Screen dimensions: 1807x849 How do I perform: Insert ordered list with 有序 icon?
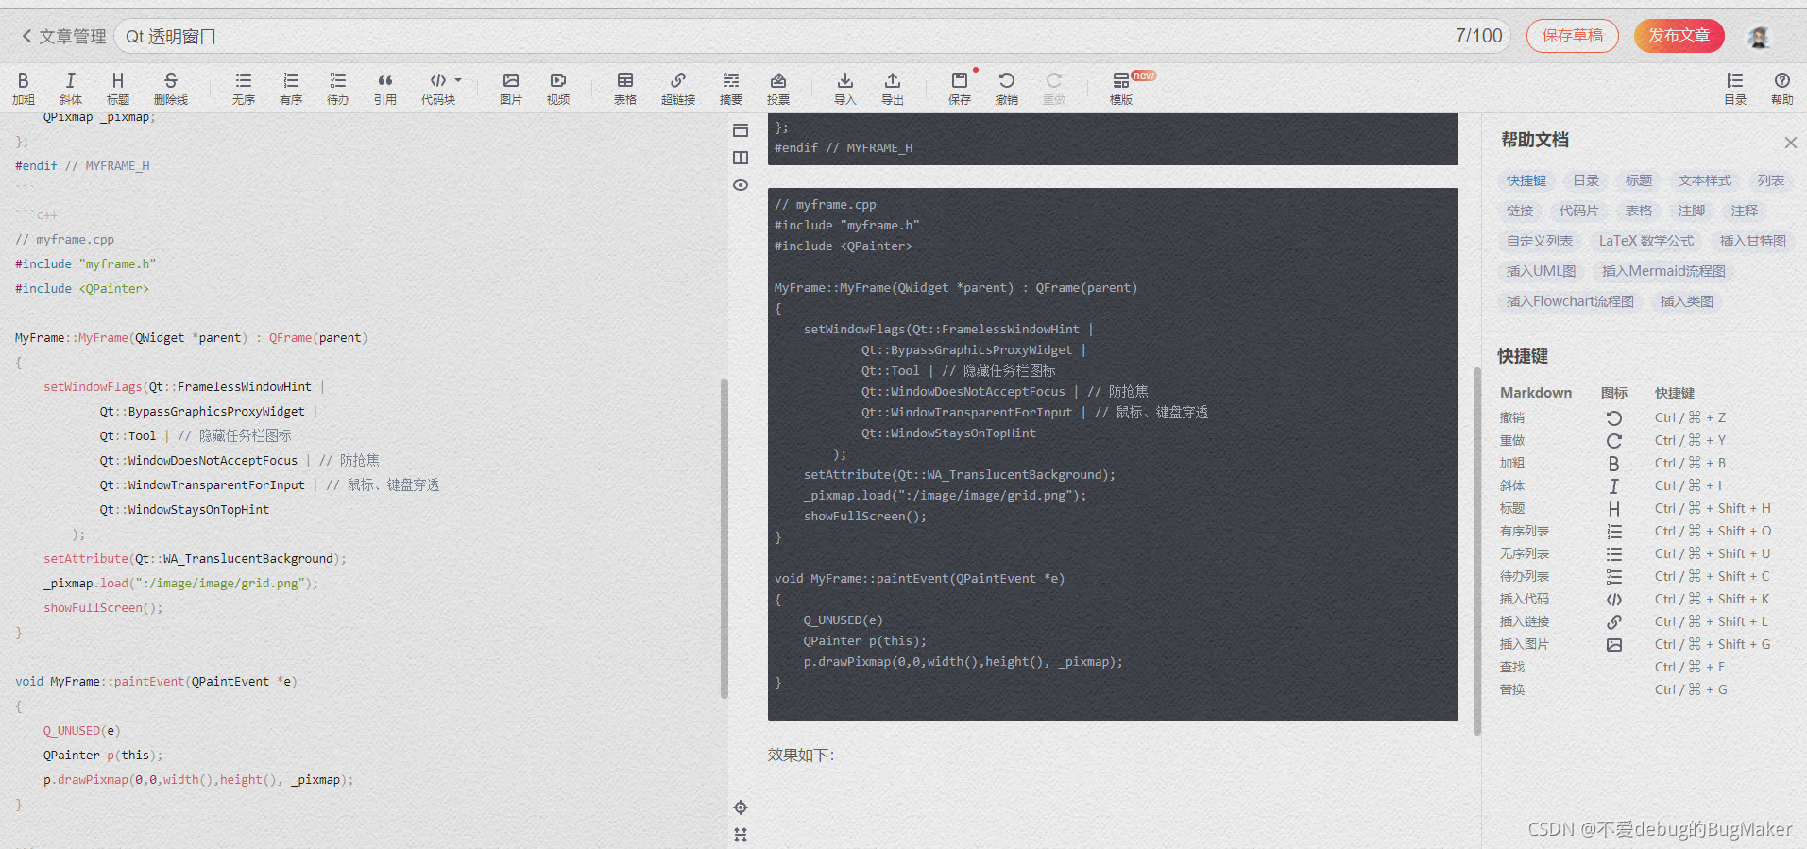click(291, 88)
